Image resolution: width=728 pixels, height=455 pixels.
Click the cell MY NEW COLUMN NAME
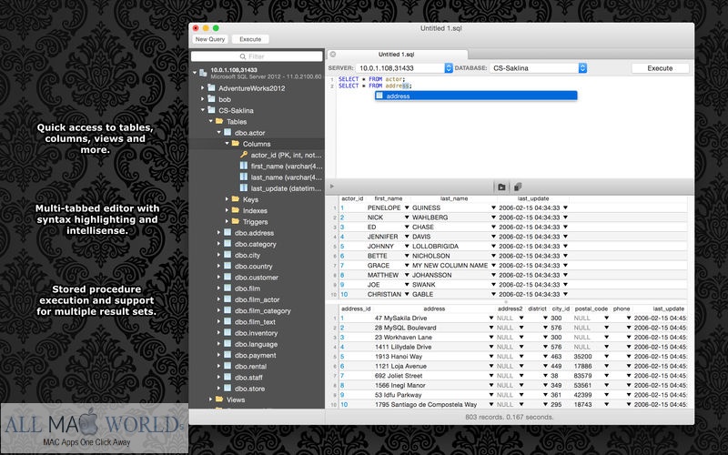click(x=450, y=265)
